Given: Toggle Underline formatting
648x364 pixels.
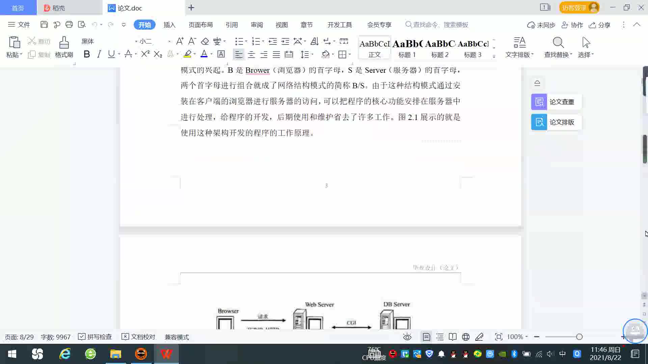Looking at the screenshot, I should (x=111, y=54).
